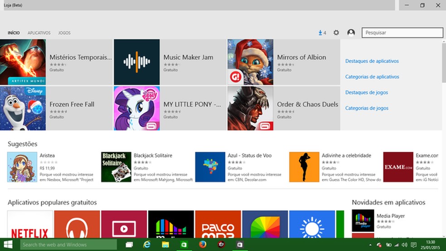446x251 pixels.
Task: Launch Internet Explorer from taskbar
Action: pos(147,245)
